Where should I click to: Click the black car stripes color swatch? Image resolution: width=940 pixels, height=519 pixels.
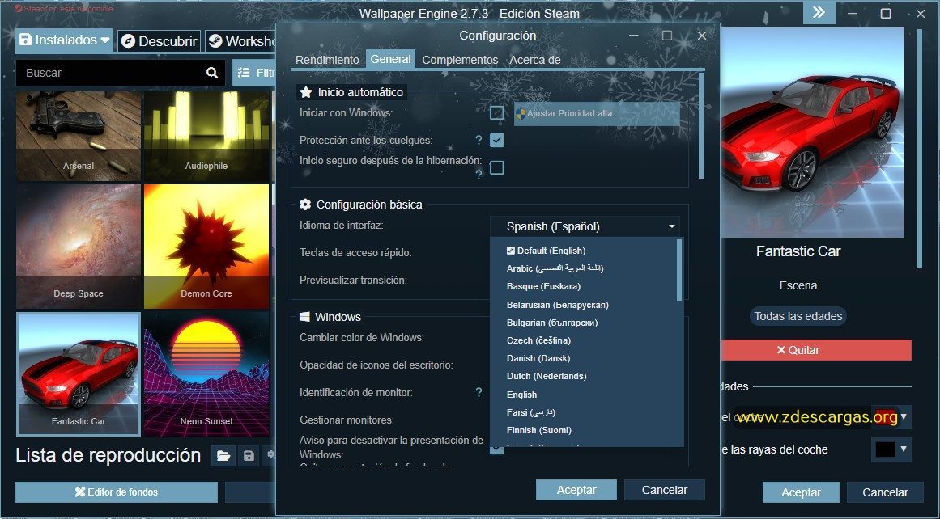point(886,449)
